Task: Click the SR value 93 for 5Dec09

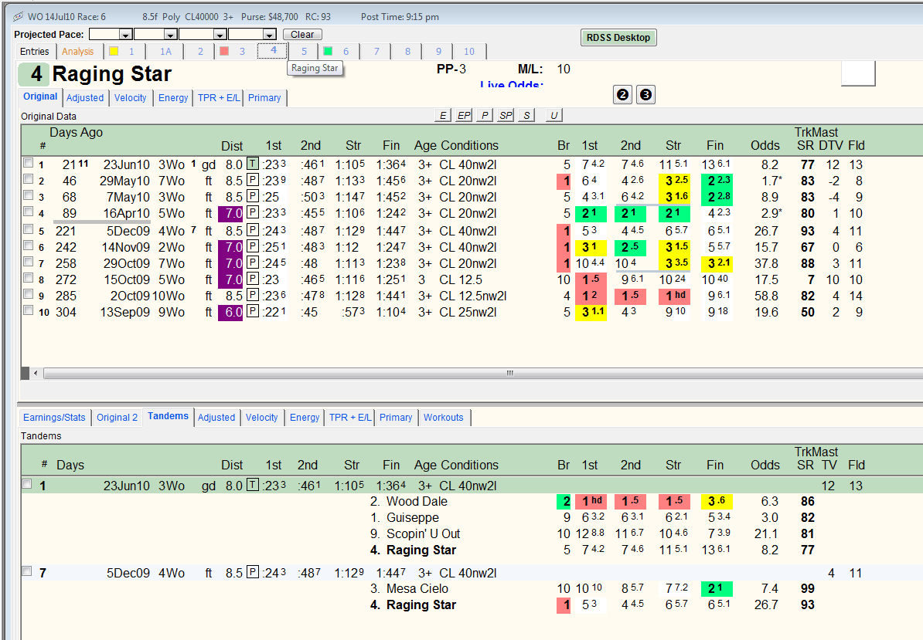Action: [x=808, y=231]
